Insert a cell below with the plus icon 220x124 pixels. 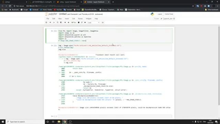[x=50, y=22]
